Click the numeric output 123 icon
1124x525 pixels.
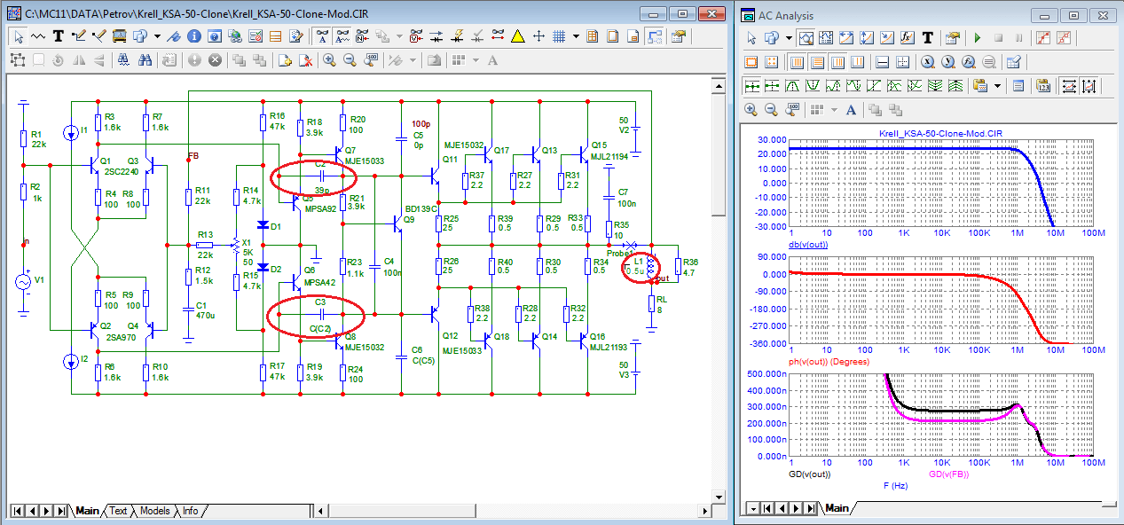pyautogui.click(x=1043, y=86)
